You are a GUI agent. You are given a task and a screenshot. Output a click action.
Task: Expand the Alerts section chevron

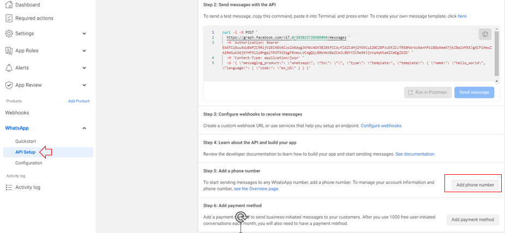pos(85,68)
